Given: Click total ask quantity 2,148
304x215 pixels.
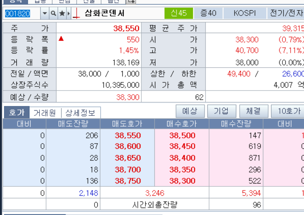Looking at the screenshot, I should coord(88,193).
